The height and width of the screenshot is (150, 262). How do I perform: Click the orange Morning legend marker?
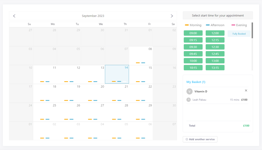click(187, 25)
